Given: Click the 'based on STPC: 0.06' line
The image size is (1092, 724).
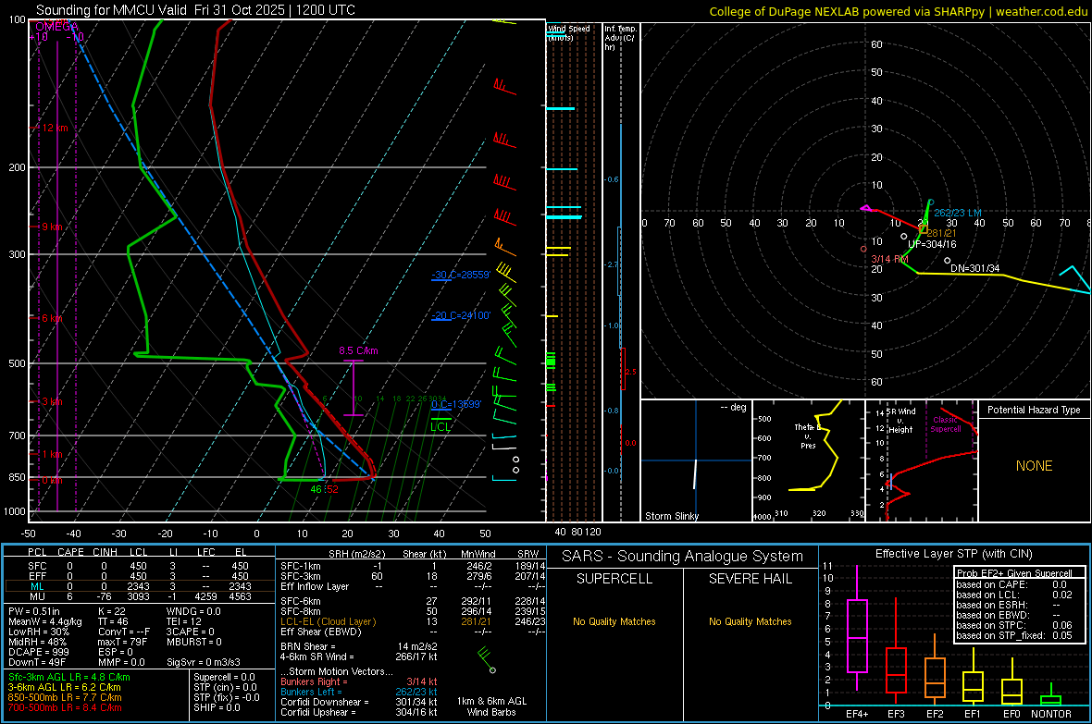Looking at the screenshot, I should coord(1014,625).
